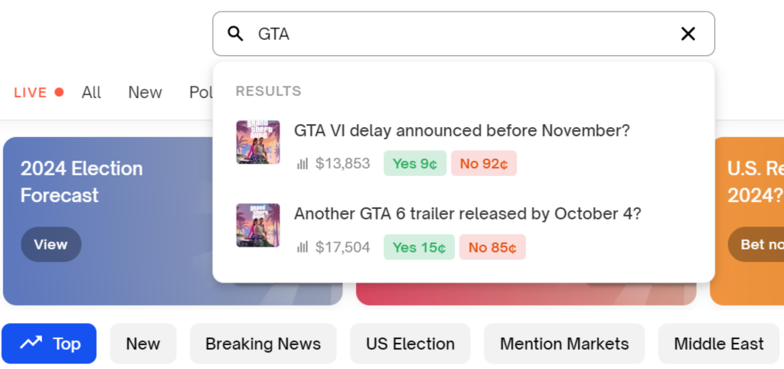Filter by US Election chip

[410, 344]
